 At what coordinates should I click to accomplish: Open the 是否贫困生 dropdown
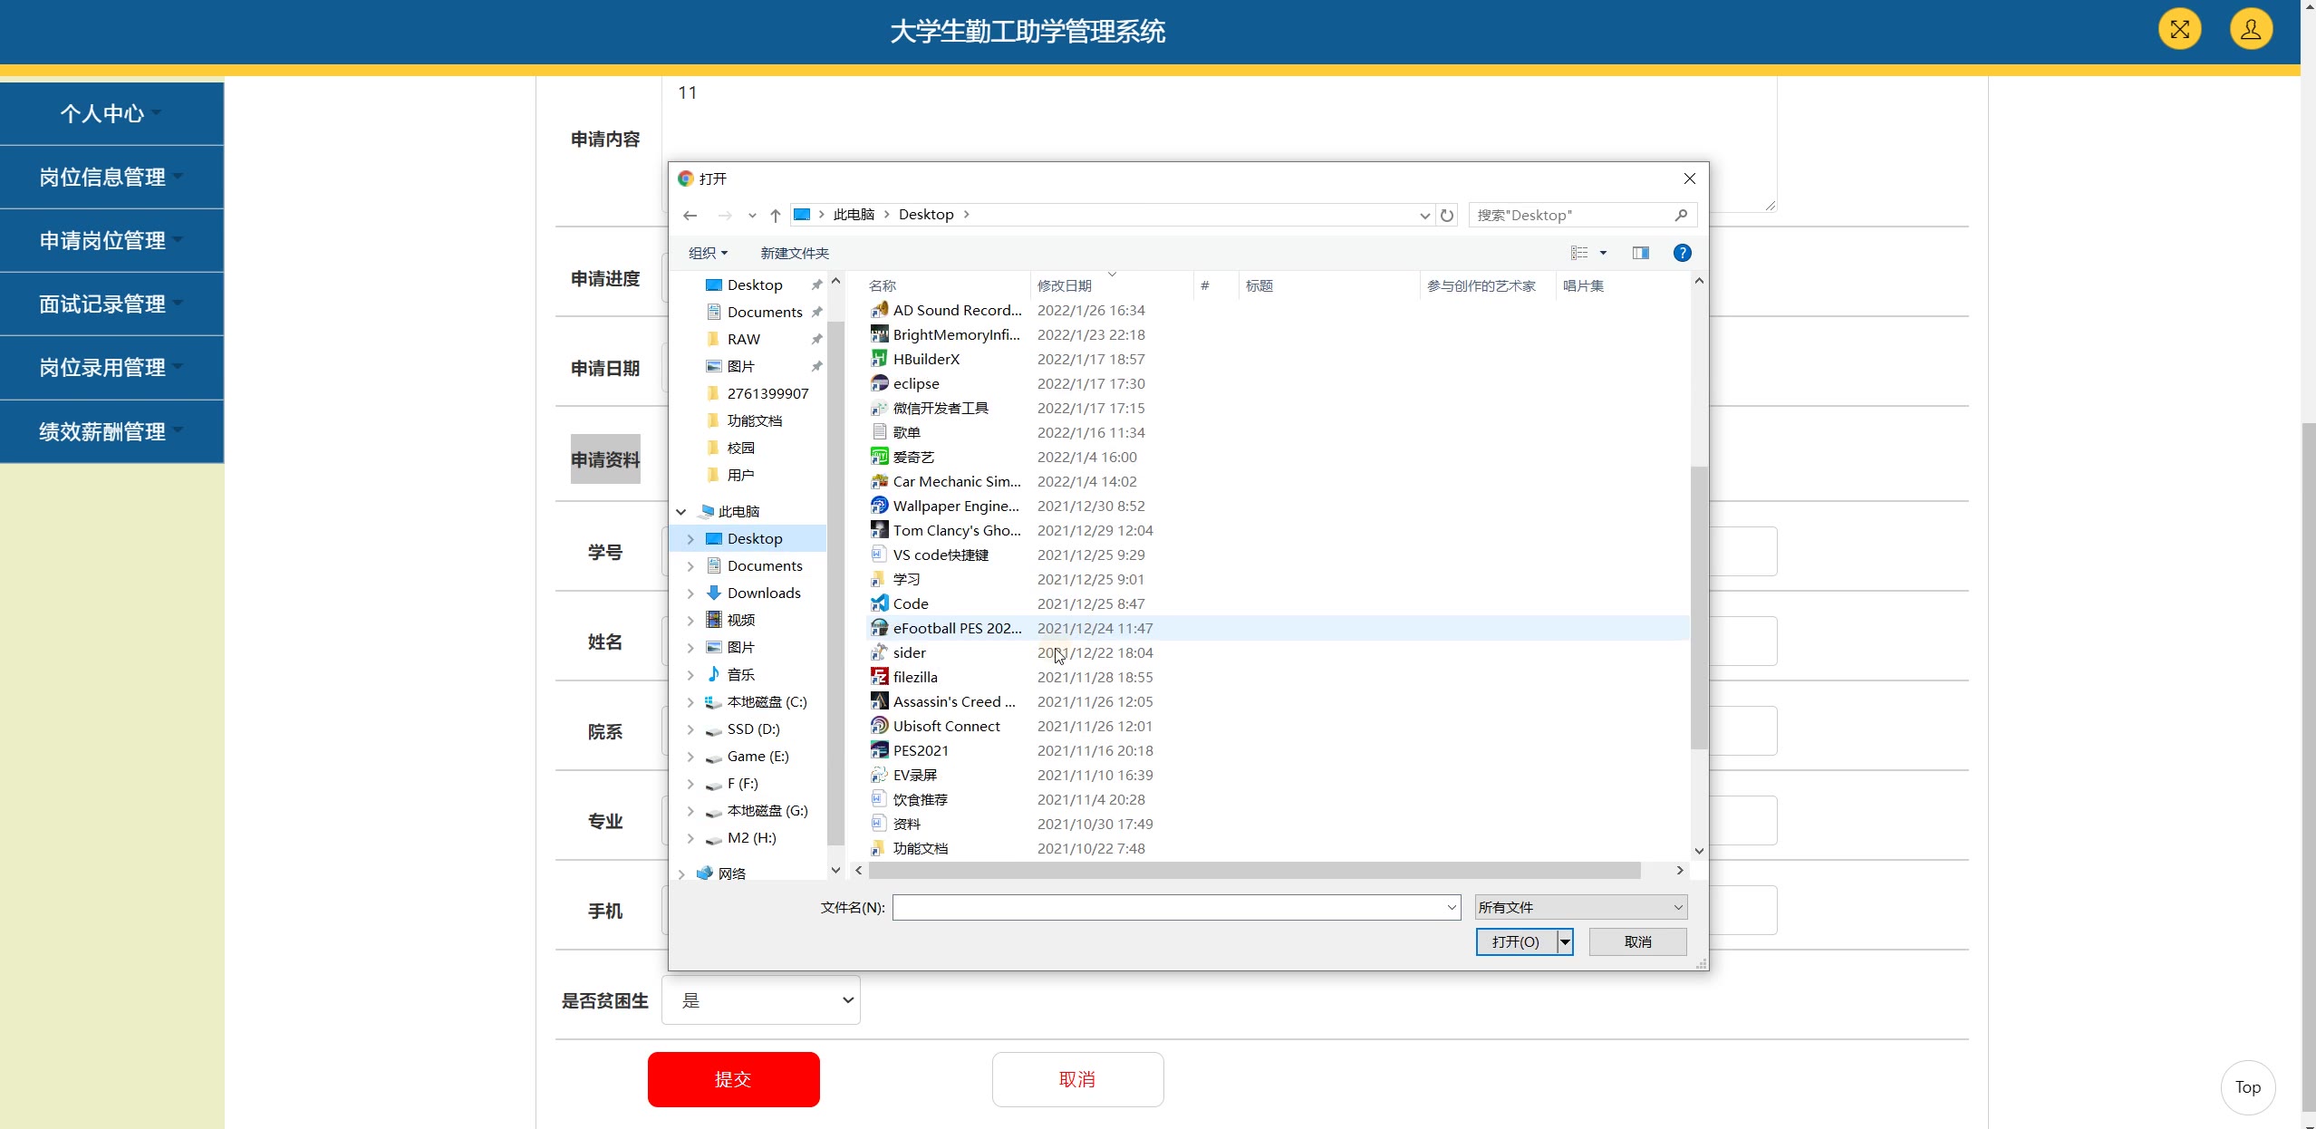tap(760, 1000)
